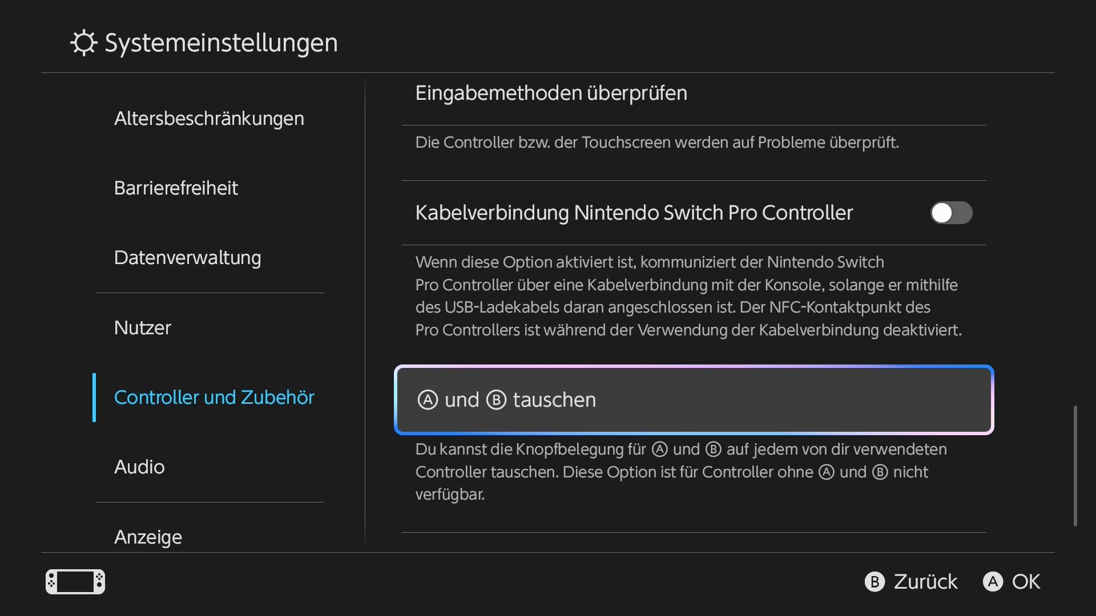
Task: Select the A und B tauschen option
Action: tap(694, 400)
